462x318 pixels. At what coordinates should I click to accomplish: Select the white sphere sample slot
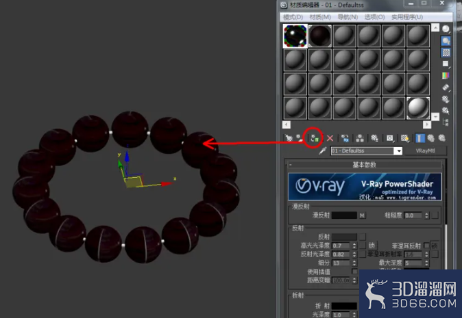tap(418, 108)
